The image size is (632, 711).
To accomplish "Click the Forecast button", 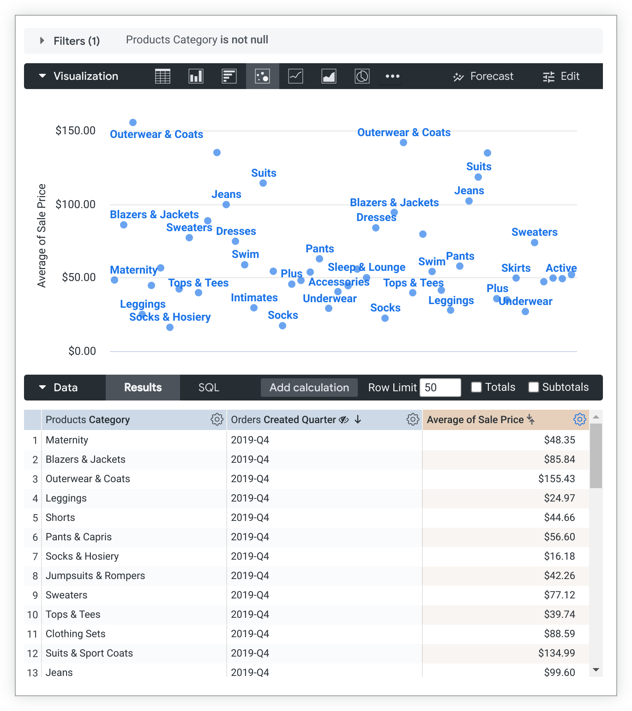I will coord(483,76).
